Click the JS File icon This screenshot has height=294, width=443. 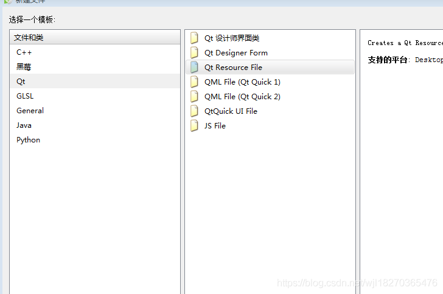[194, 126]
